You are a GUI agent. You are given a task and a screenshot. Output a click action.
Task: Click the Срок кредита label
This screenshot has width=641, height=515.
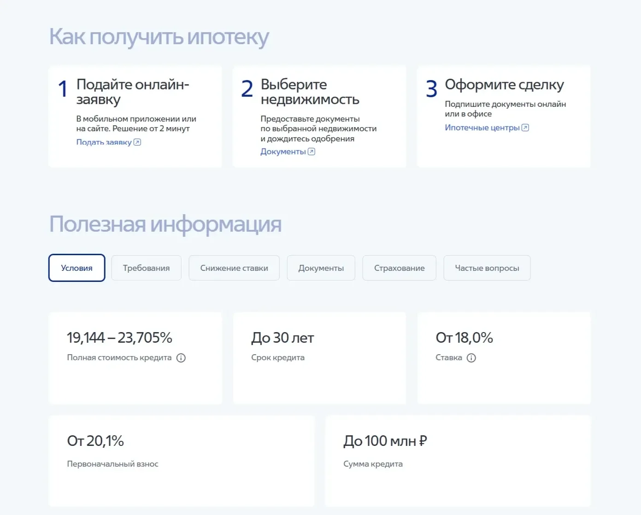click(278, 357)
